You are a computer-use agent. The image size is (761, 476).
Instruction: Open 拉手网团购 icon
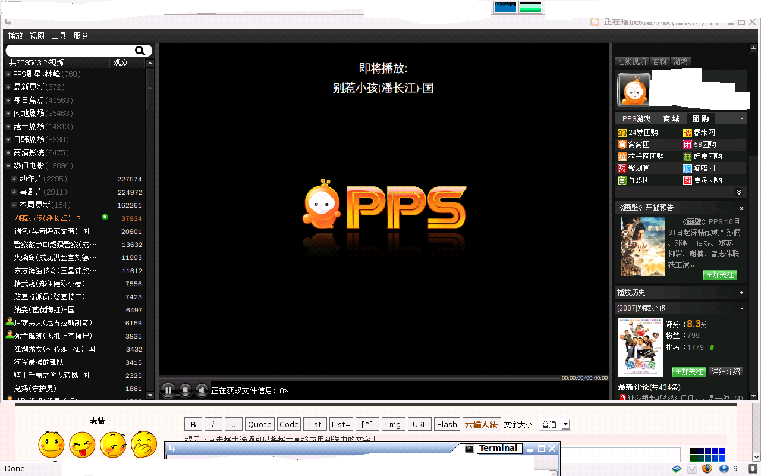tap(622, 156)
